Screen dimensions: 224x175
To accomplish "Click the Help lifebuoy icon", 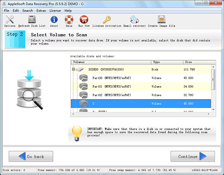I will 69,20.
